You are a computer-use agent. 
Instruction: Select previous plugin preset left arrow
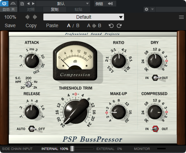27,17
